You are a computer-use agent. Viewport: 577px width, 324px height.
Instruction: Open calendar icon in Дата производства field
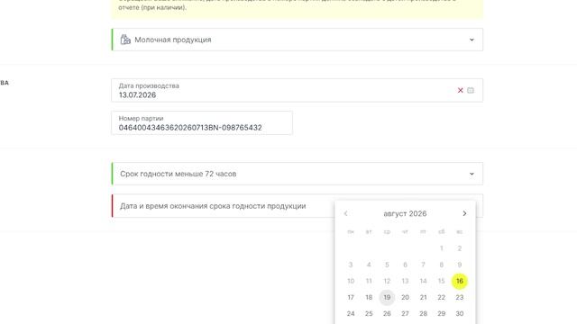tap(471, 90)
